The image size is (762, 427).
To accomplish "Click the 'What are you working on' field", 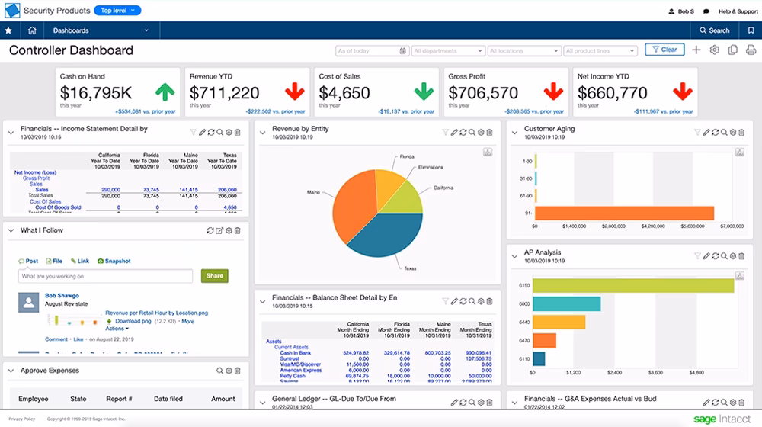I will tap(105, 276).
